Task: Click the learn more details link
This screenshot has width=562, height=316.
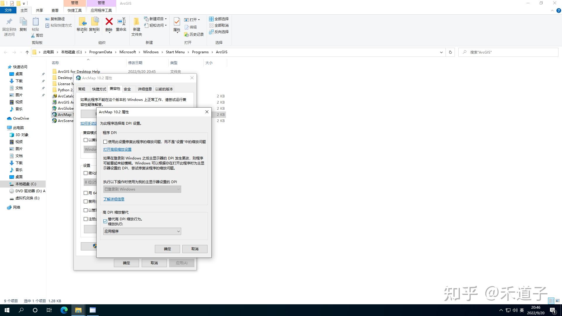Action: [114, 199]
